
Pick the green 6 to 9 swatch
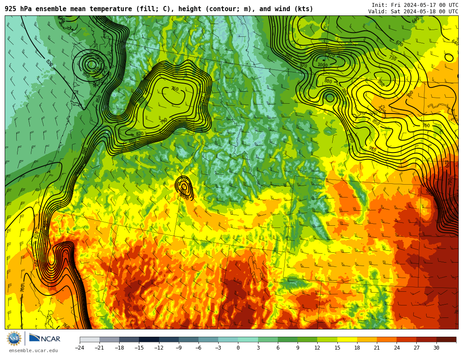tap(288, 339)
